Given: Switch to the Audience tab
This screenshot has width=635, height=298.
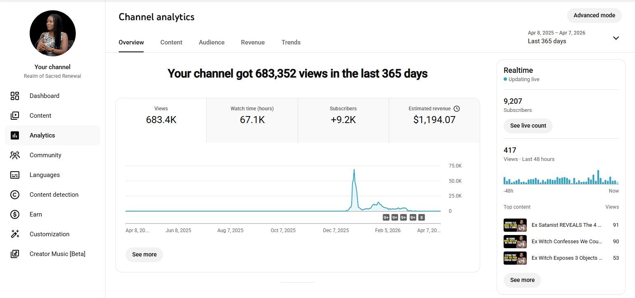Looking at the screenshot, I should pos(212,42).
